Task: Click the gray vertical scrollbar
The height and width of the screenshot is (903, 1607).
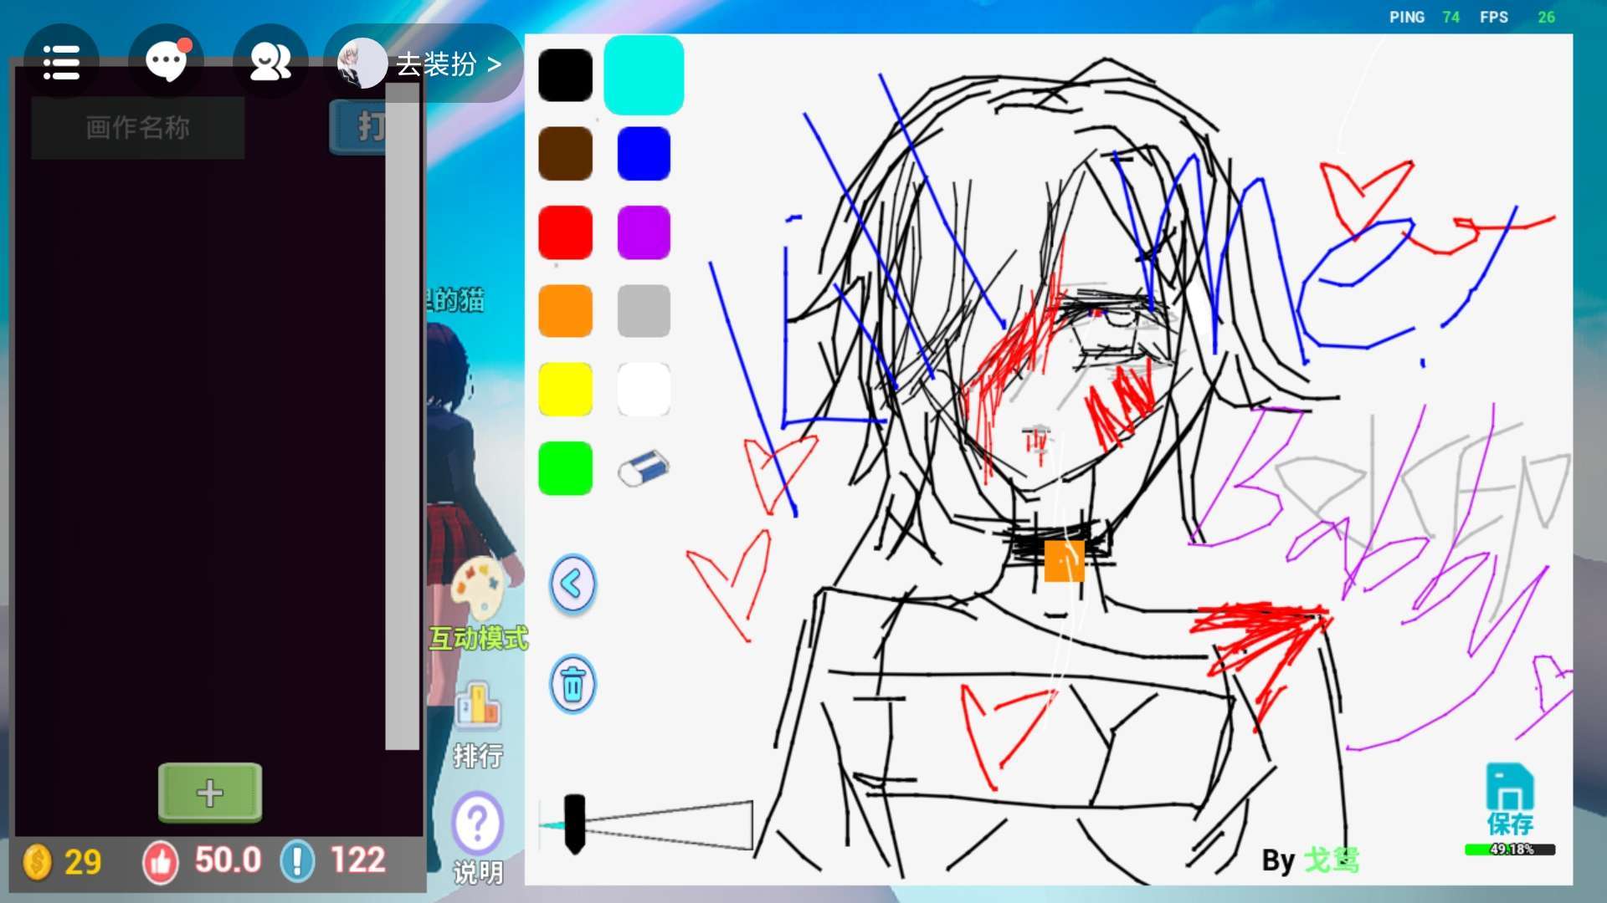Action: coord(402,418)
